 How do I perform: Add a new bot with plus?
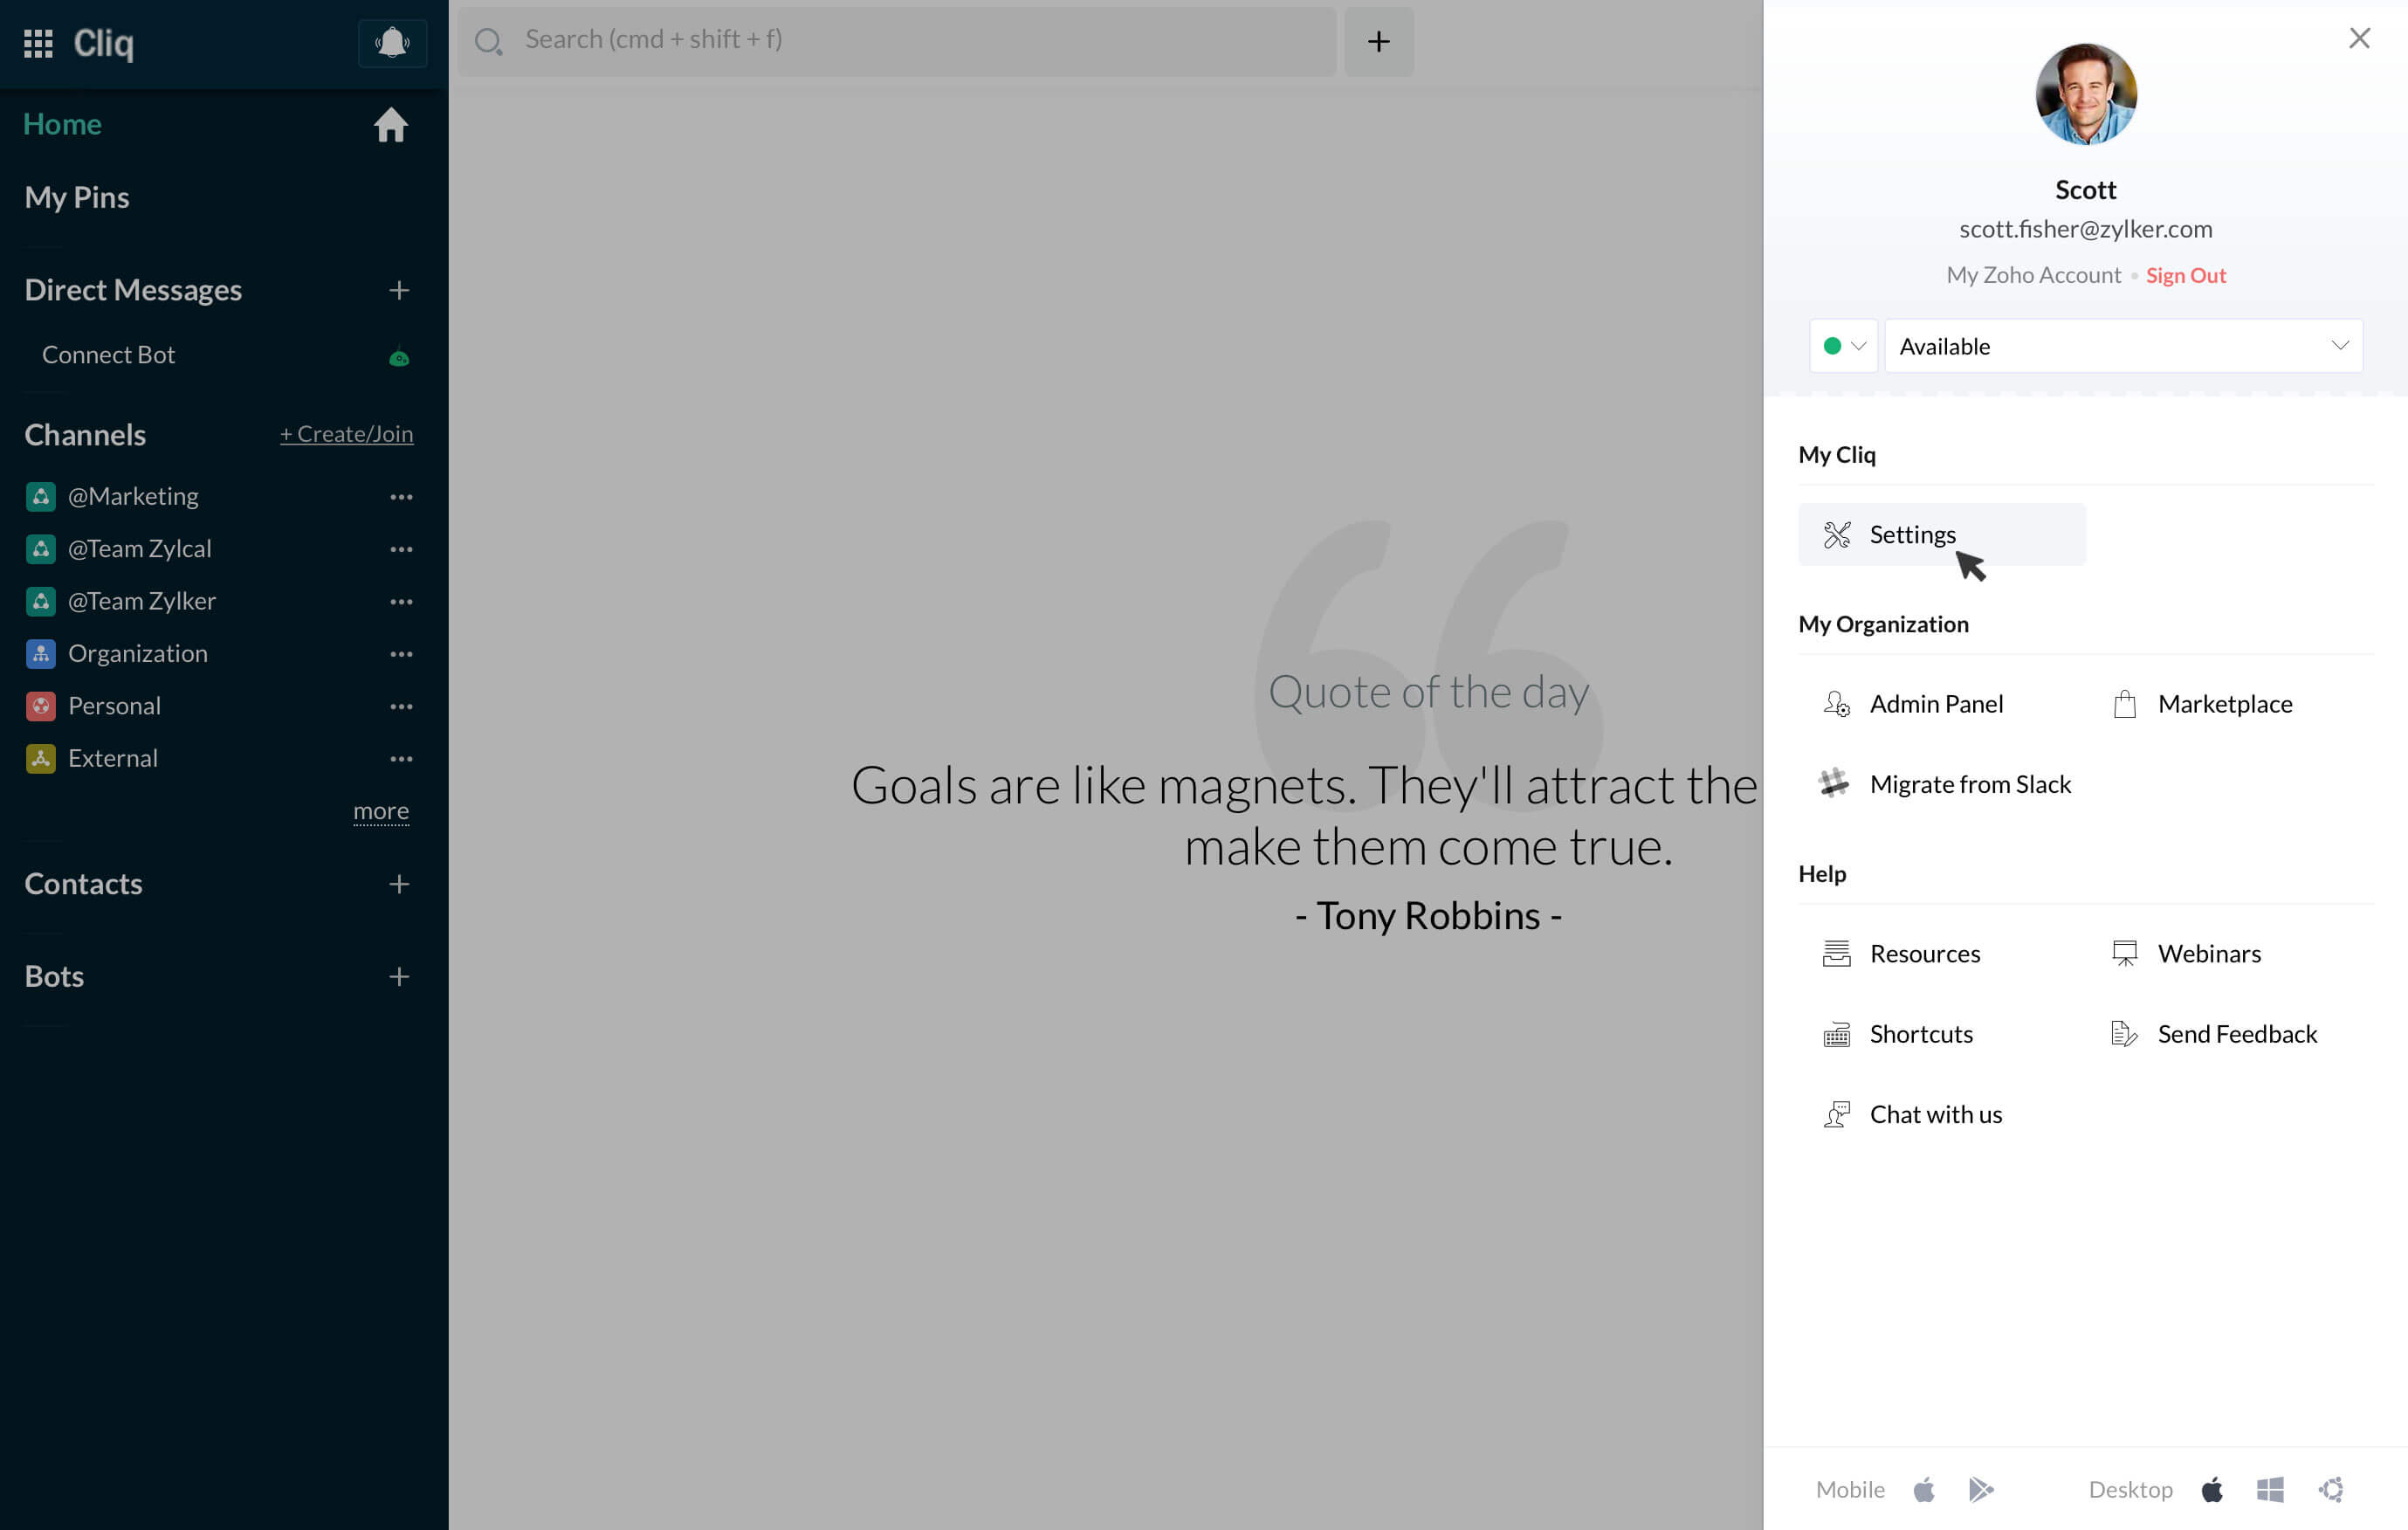(399, 977)
